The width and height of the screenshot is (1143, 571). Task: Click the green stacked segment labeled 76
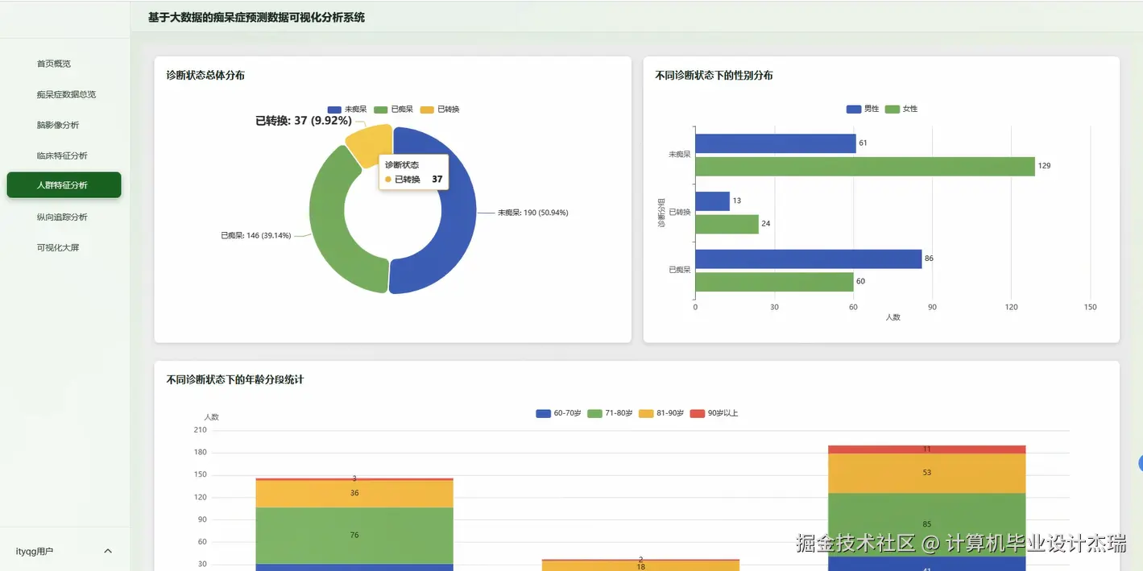coord(354,536)
